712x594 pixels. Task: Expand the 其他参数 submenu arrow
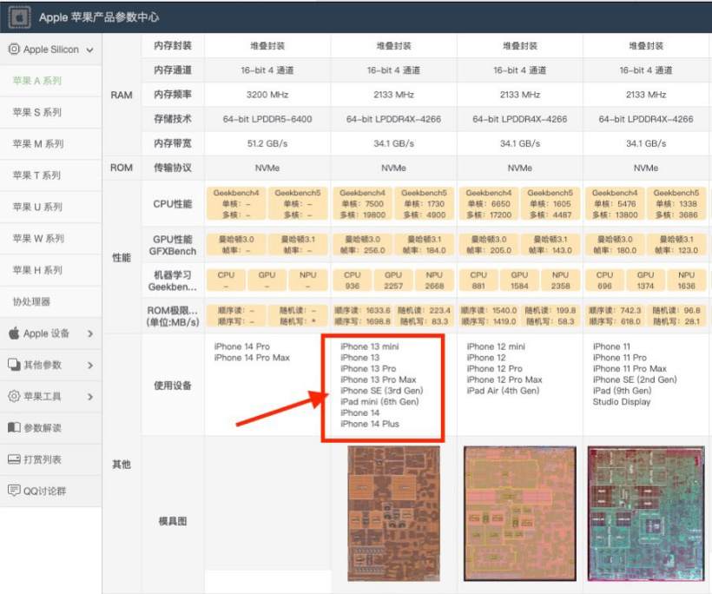(90, 365)
